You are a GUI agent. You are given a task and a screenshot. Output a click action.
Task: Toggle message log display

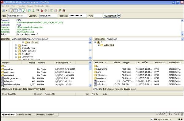coord(11,10)
